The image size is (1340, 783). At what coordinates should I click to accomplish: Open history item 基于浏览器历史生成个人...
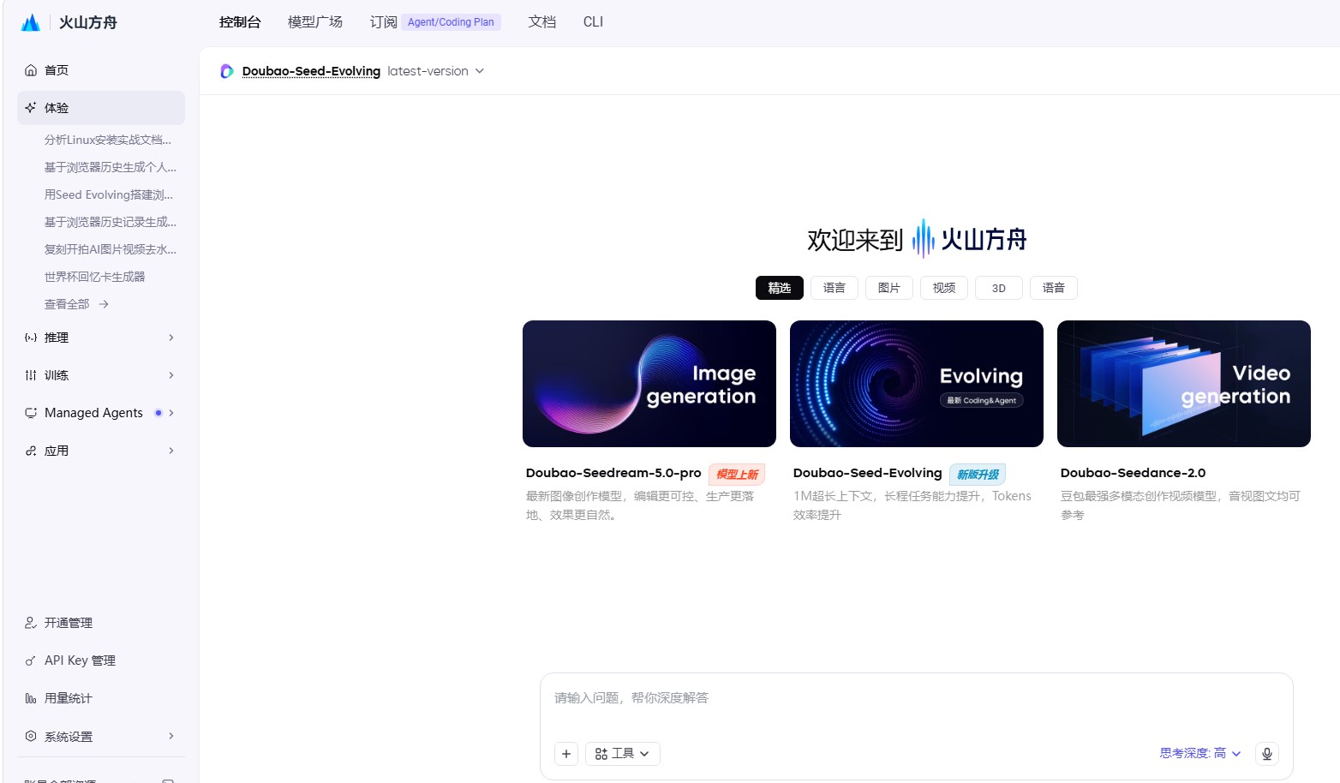tap(111, 167)
